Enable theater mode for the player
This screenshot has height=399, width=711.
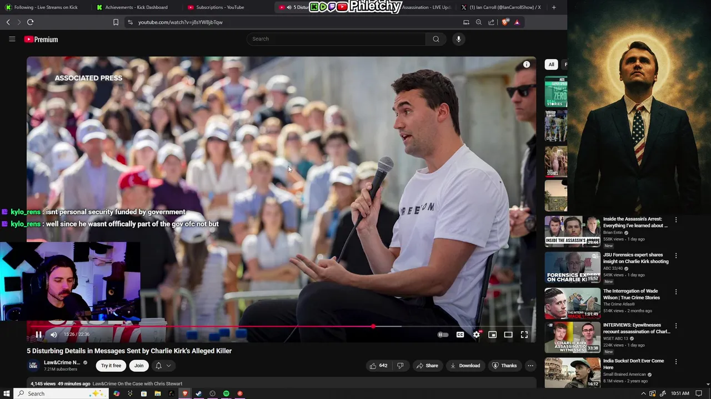pos(508,335)
